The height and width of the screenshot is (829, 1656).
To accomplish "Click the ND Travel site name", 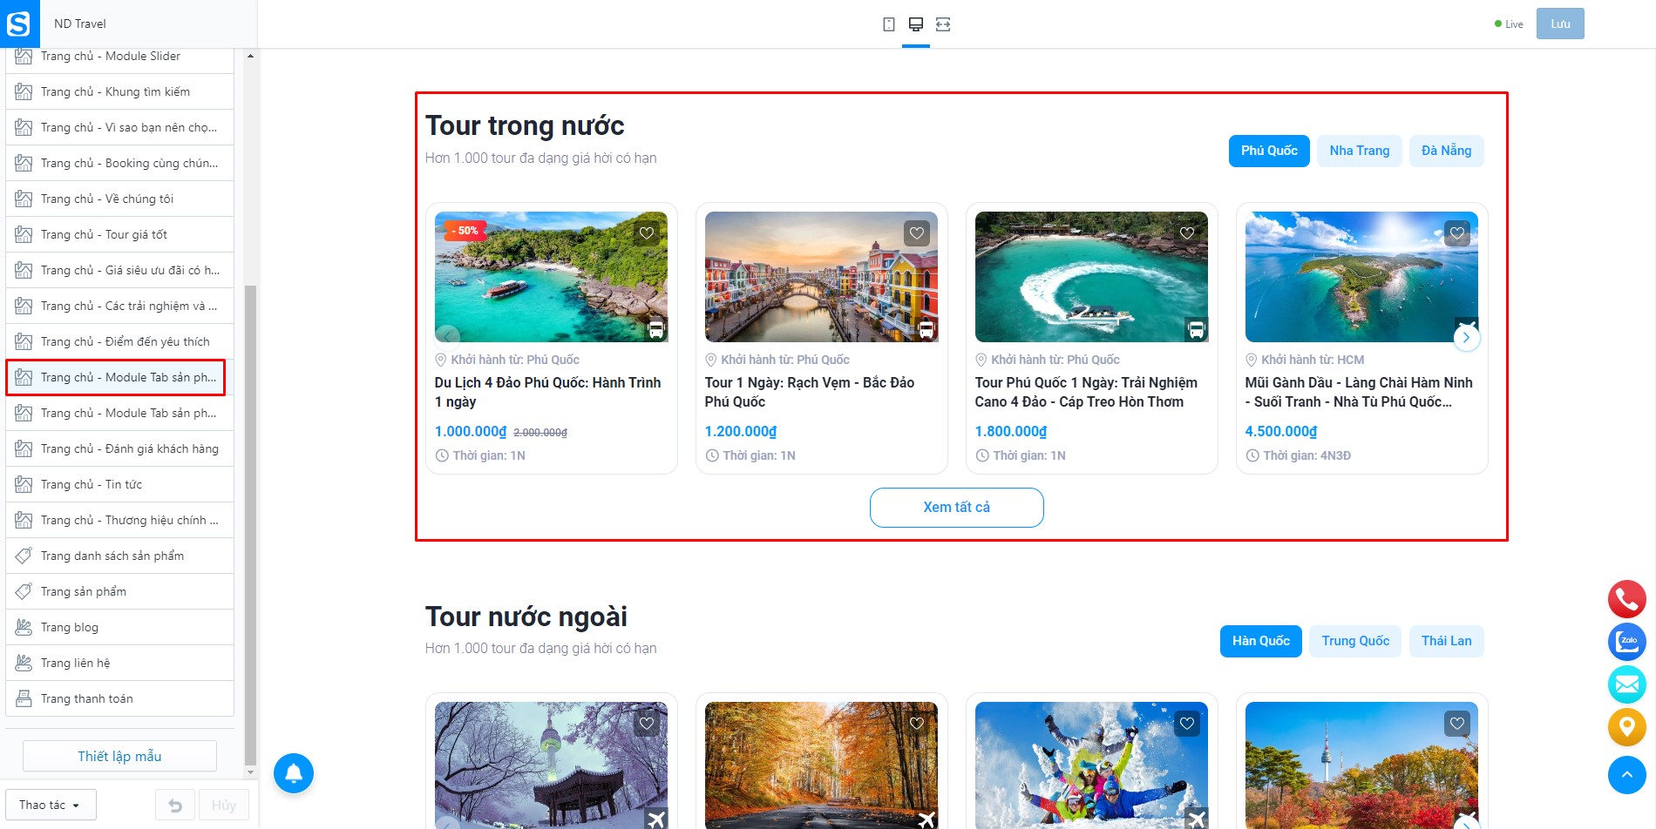I will tap(80, 24).
